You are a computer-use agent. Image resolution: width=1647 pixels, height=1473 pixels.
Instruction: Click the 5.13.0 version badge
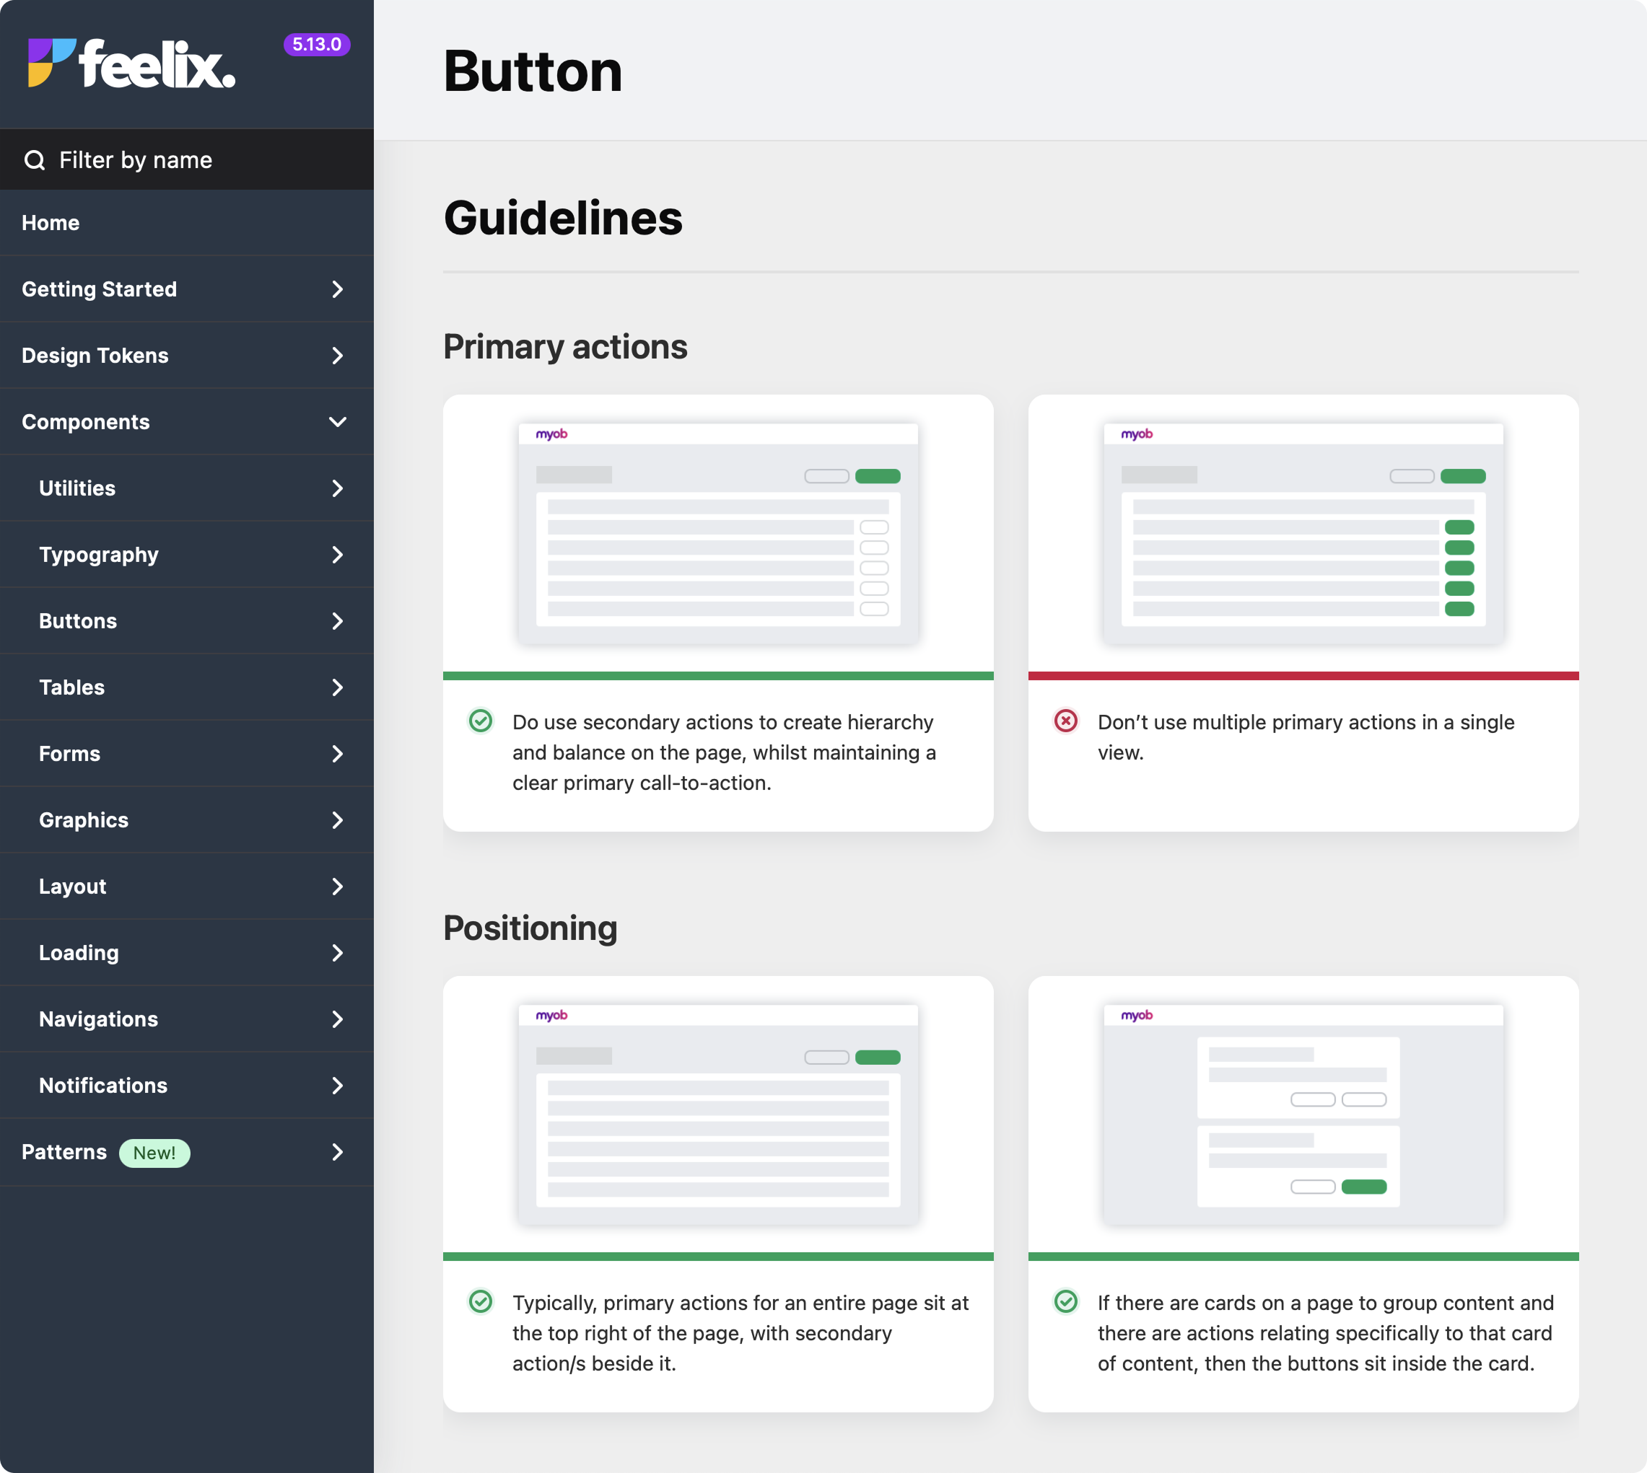(317, 45)
